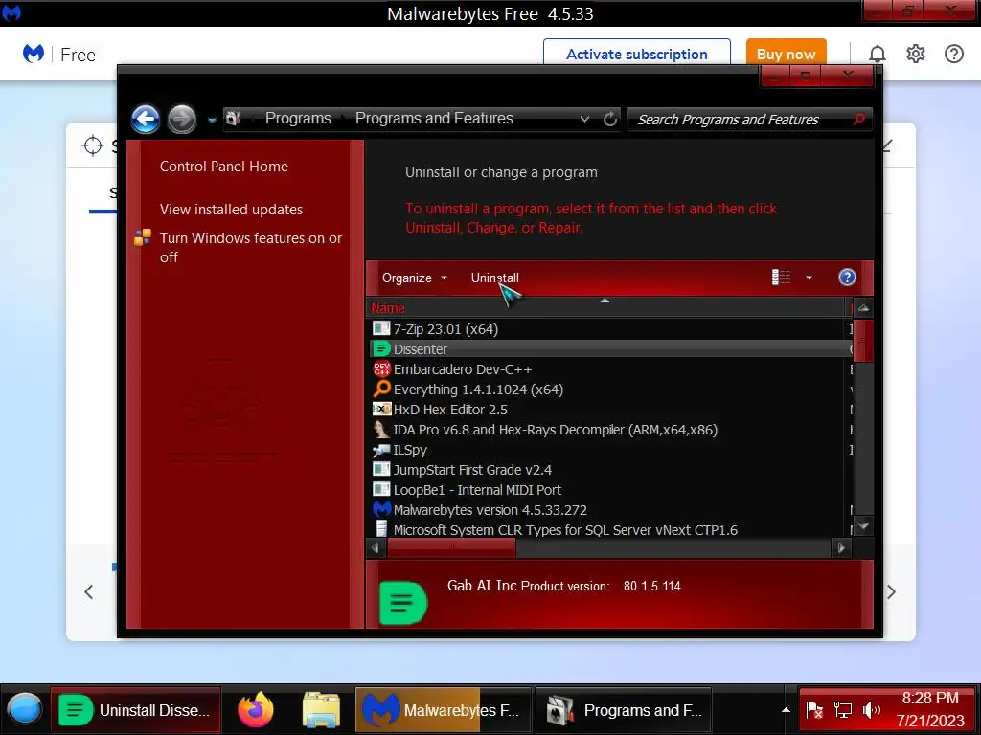
Task: Click the red search magnifier icon
Action: click(x=859, y=119)
